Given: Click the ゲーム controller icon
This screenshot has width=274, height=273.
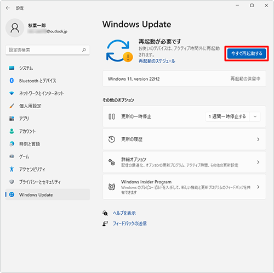Looking at the screenshot, I should pyautogui.click(x=12, y=157).
